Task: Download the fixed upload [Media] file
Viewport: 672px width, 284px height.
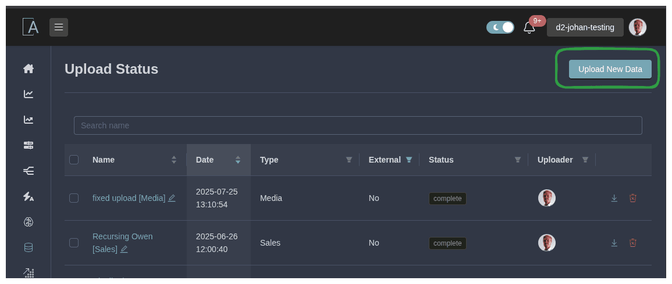Action: pos(614,198)
